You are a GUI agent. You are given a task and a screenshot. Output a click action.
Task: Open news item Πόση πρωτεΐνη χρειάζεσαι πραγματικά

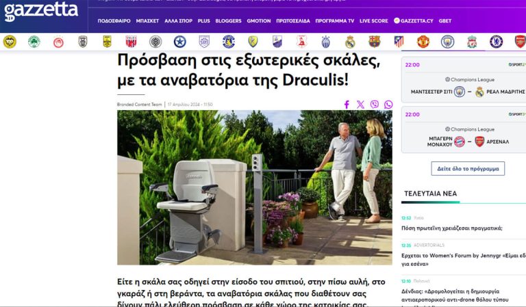pos(452,228)
